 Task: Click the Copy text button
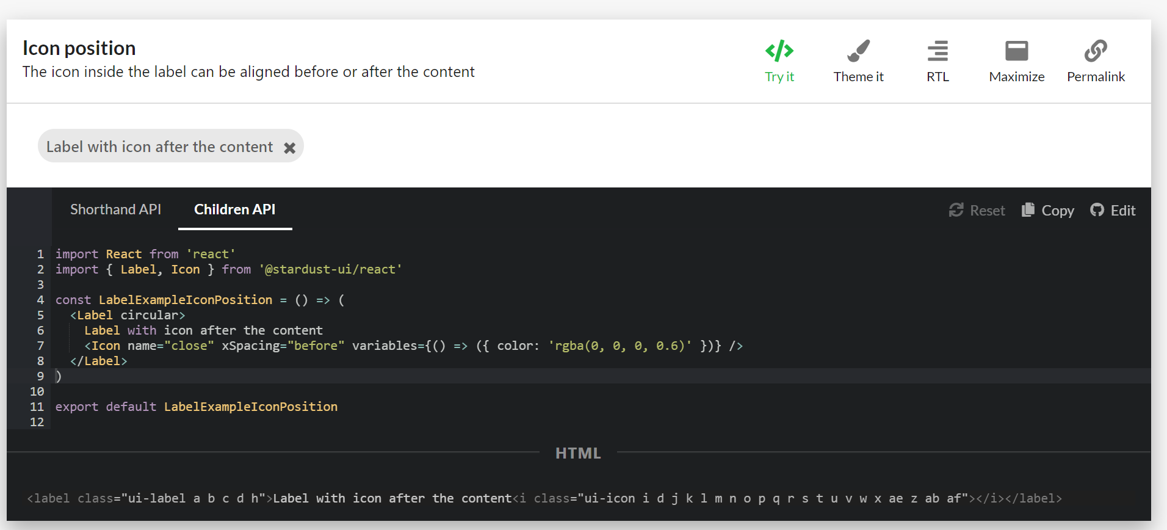click(x=1058, y=211)
